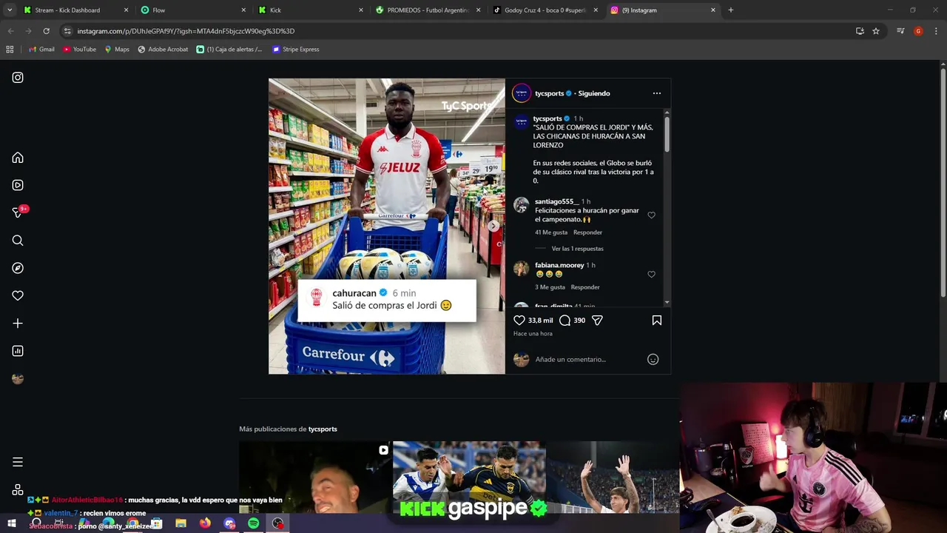Image resolution: width=947 pixels, height=533 pixels.
Task: Open the Reels icon in sidebar
Action: pyautogui.click(x=18, y=185)
